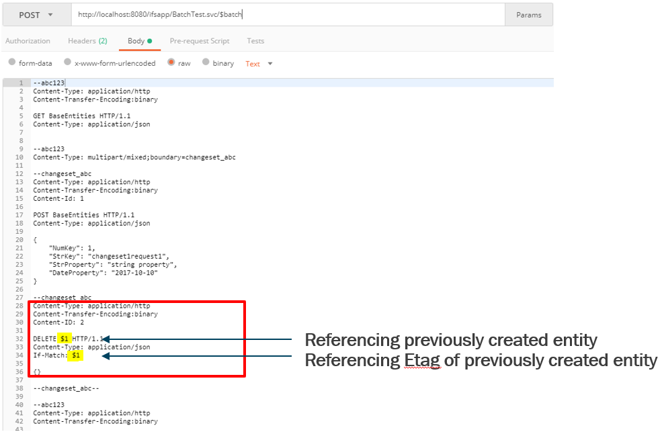
Task: Click the highlighted $1 on the DELETE line
Action: point(63,339)
